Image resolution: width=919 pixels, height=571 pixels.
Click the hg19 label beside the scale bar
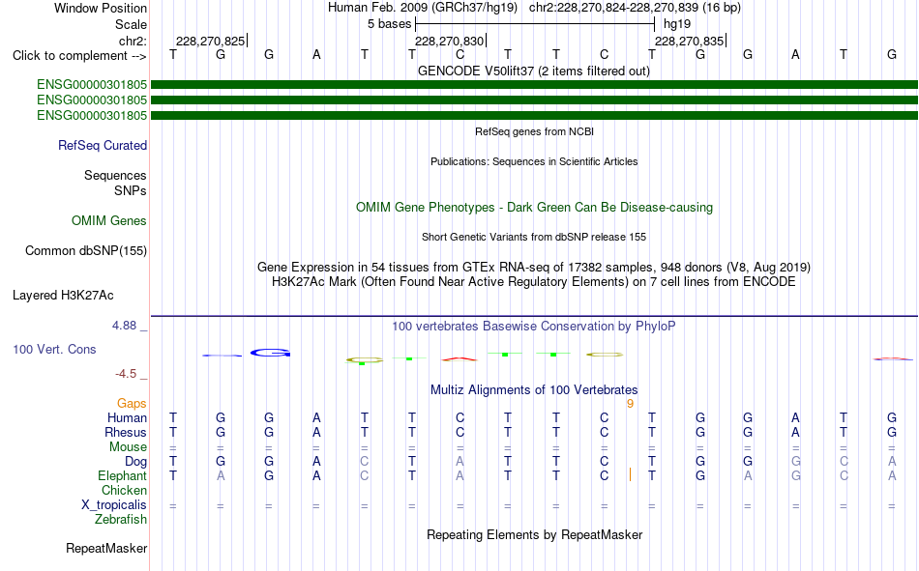[x=677, y=24]
